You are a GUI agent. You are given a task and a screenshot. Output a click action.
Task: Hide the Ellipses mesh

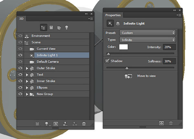(20, 87)
